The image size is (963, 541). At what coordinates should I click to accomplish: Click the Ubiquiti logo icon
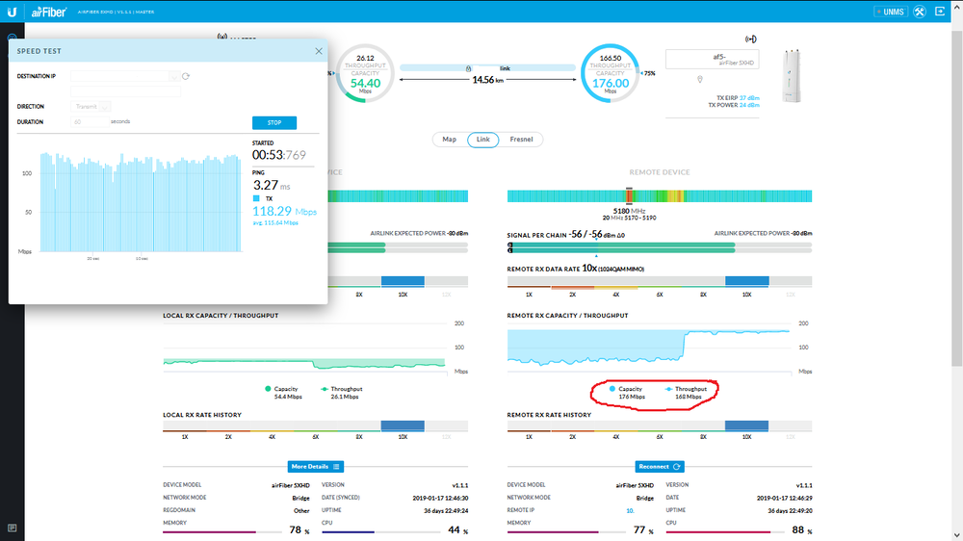pos(12,11)
